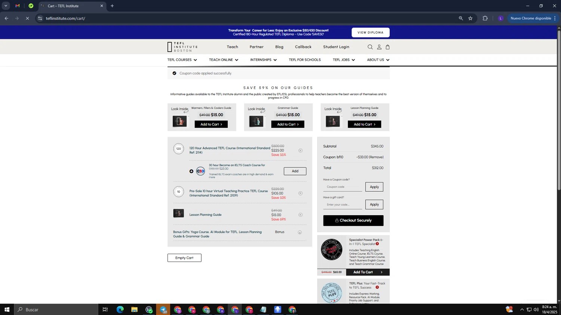Go back in Chrome browser
The height and width of the screenshot is (315, 561).
(x=6, y=18)
